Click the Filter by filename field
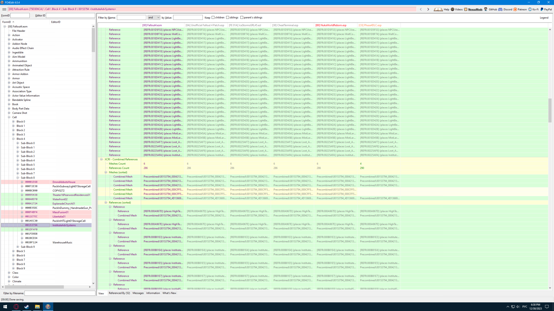Viewport: 554px width, 311px height. pos(60,293)
